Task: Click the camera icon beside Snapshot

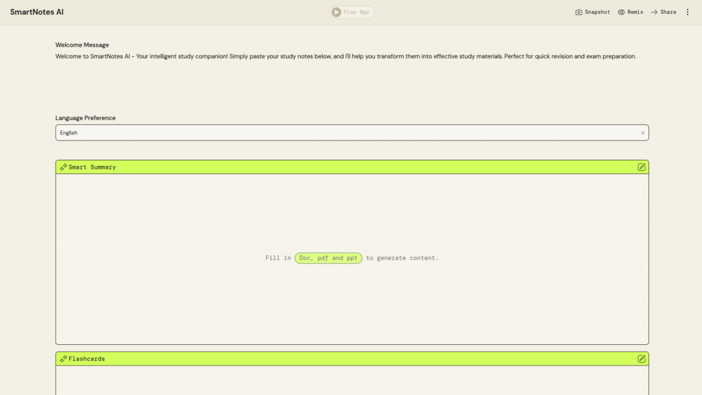Action: [x=579, y=12]
